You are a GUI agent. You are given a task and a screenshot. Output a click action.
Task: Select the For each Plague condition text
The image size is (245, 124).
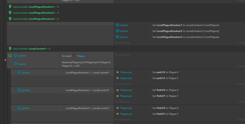(73, 56)
